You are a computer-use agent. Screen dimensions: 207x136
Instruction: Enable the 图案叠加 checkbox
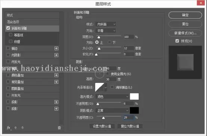pyautogui.click(x=8, y=88)
